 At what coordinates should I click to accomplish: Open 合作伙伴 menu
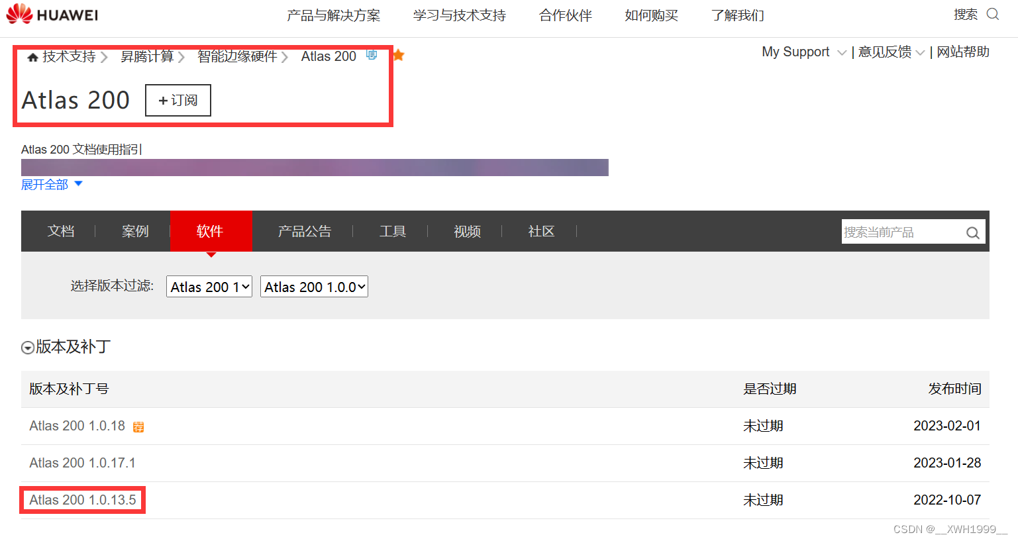[x=566, y=15]
